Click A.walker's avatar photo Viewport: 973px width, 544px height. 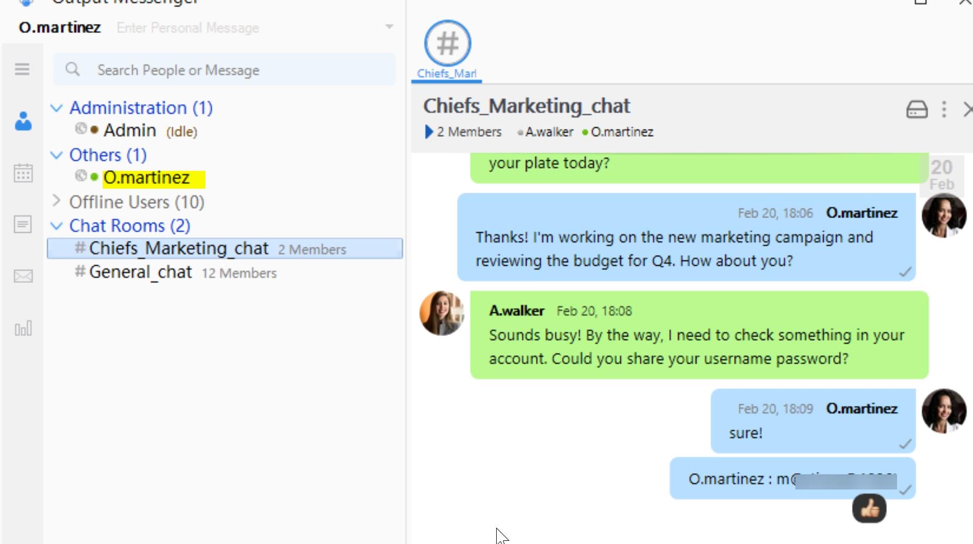pyautogui.click(x=442, y=313)
